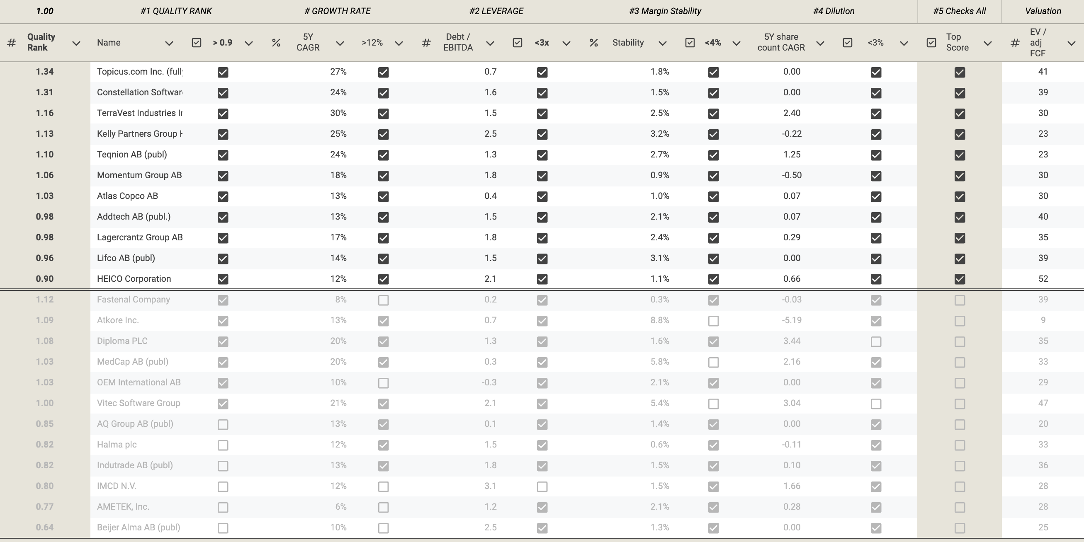Select the #1 QUALITY RANK group header
The height and width of the screenshot is (542, 1084).
click(176, 11)
